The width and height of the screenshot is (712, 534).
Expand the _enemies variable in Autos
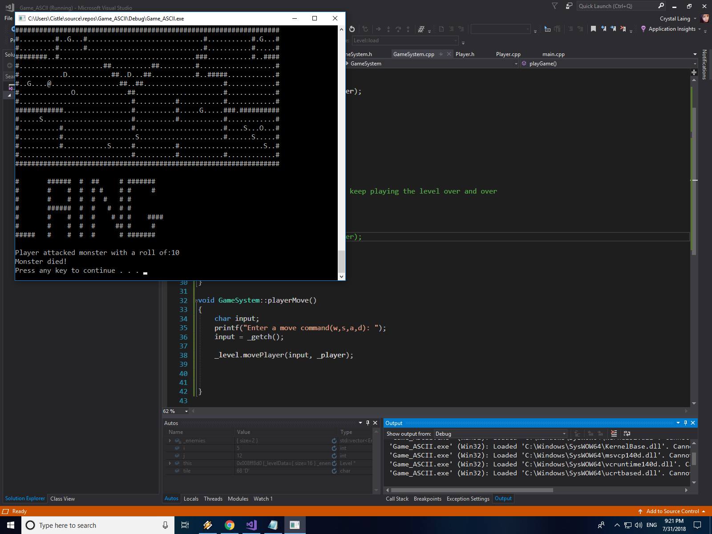pos(170,440)
